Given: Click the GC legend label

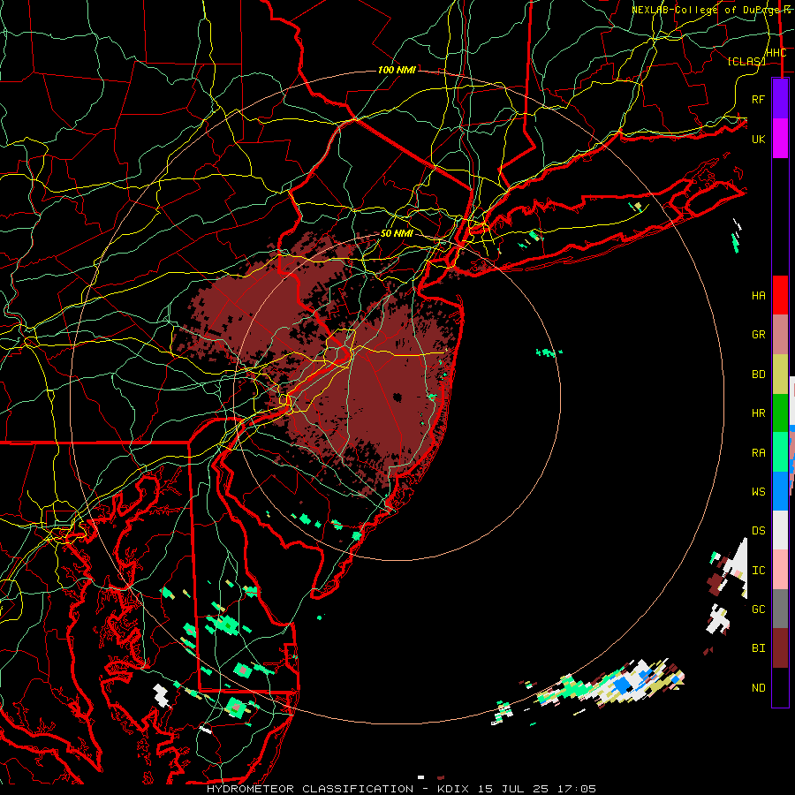Looking at the screenshot, I should click(758, 609).
